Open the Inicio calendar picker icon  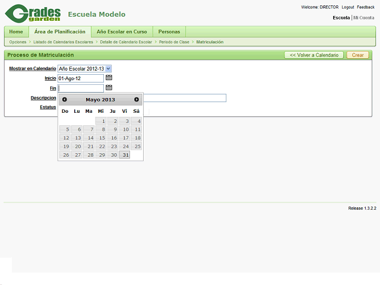point(109,78)
